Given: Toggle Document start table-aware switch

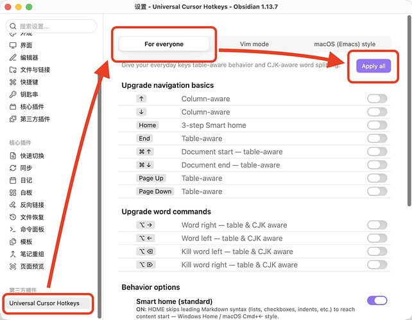Looking at the screenshot, I should click(377, 152).
